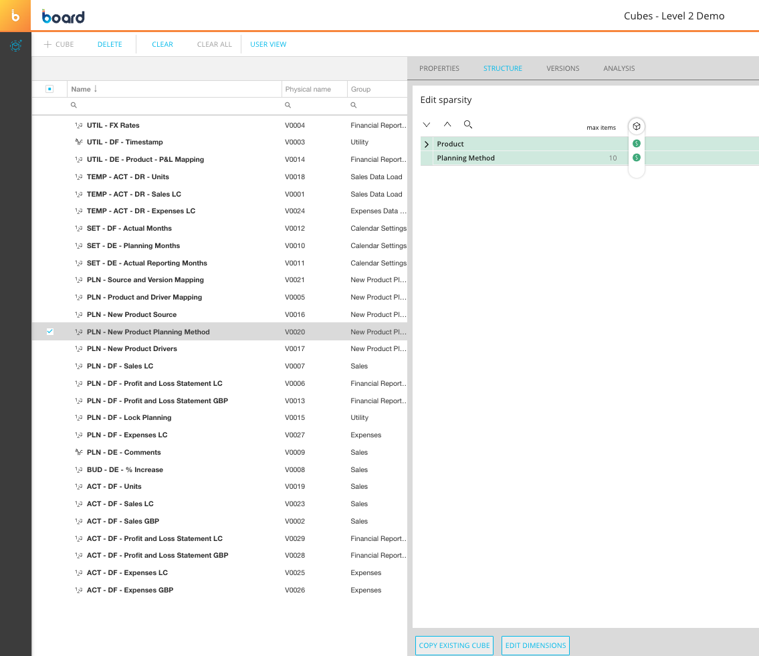
Task: Click the type icon of PLN - DE - Comments
Action: coord(78,452)
